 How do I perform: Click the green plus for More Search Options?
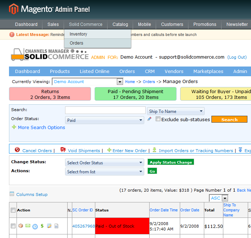[14, 127]
